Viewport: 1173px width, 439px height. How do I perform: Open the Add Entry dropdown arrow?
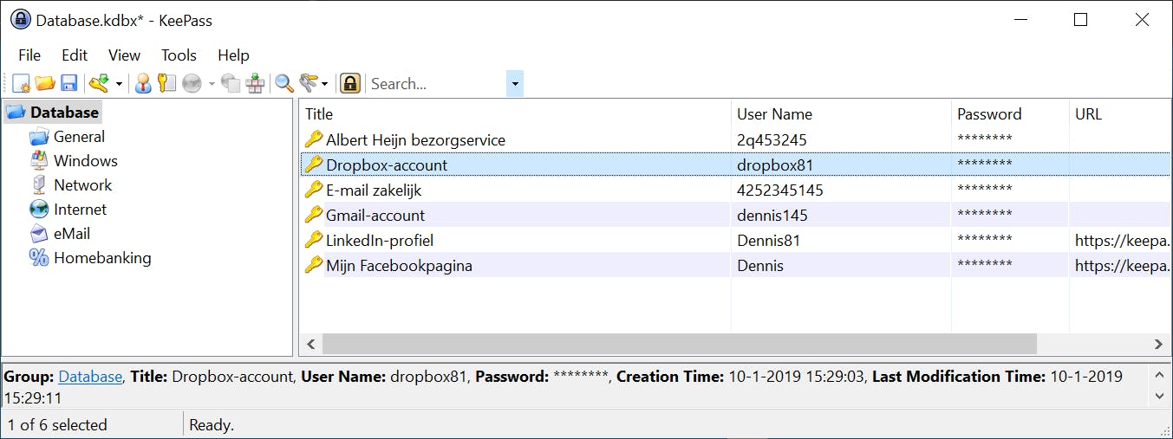click(119, 84)
